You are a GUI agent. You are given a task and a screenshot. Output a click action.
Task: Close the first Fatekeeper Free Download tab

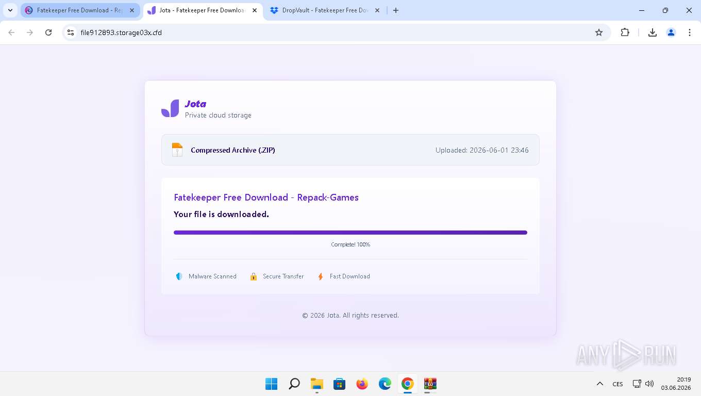[132, 10]
